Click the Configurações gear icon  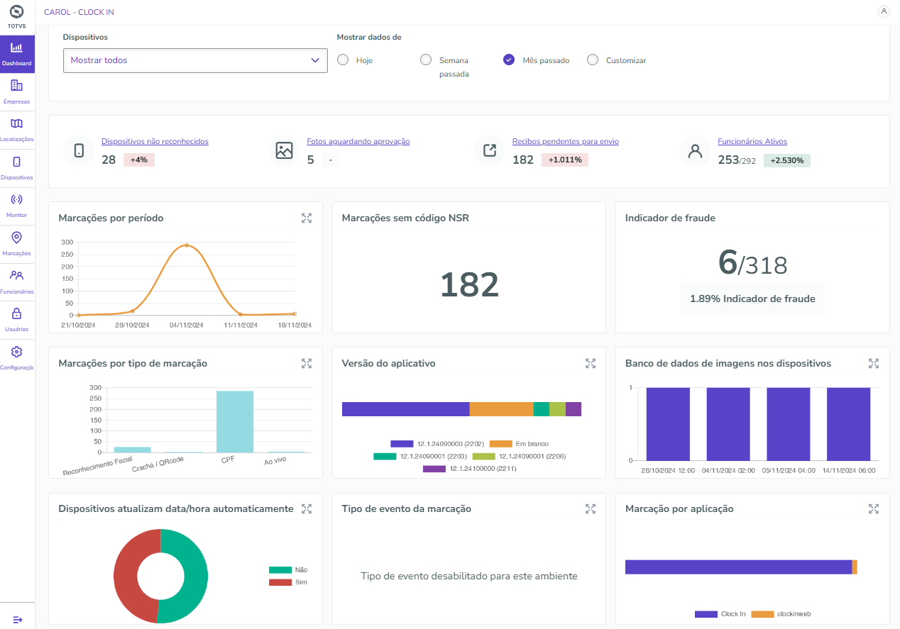click(17, 352)
